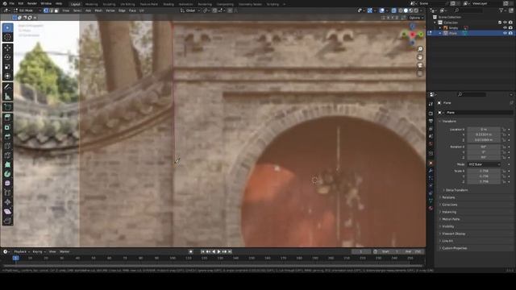Select the Edge Slide tool
Screen dimensions: 516x290
point(7,193)
